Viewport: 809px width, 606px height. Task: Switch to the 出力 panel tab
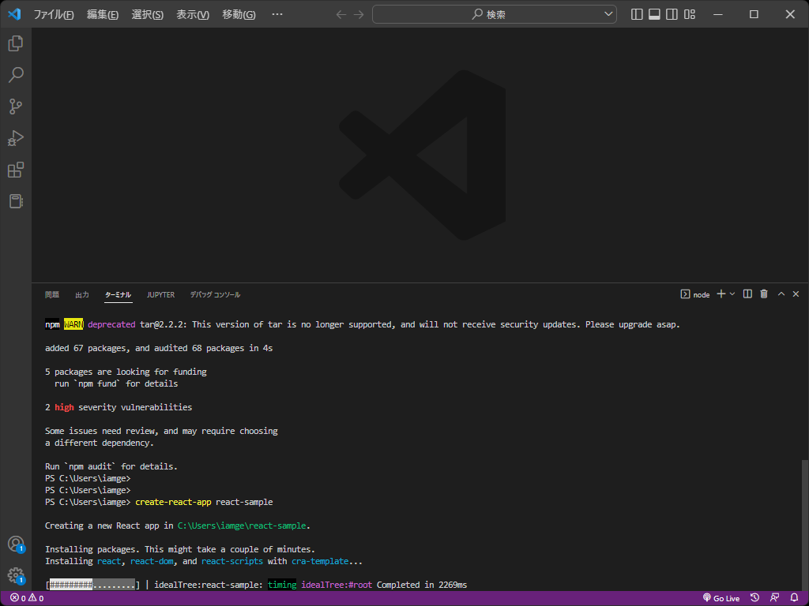[x=82, y=295]
